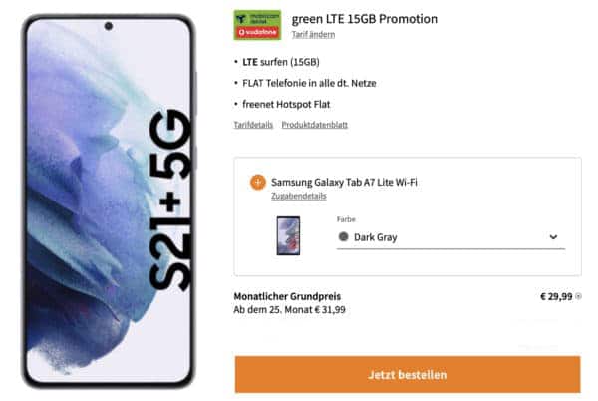
Task: Click the Galaxy Tab A7 Lite thumbnail
Action: click(x=288, y=235)
